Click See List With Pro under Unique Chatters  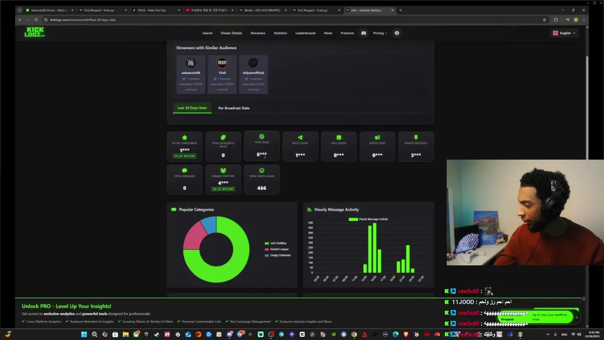tap(223, 189)
